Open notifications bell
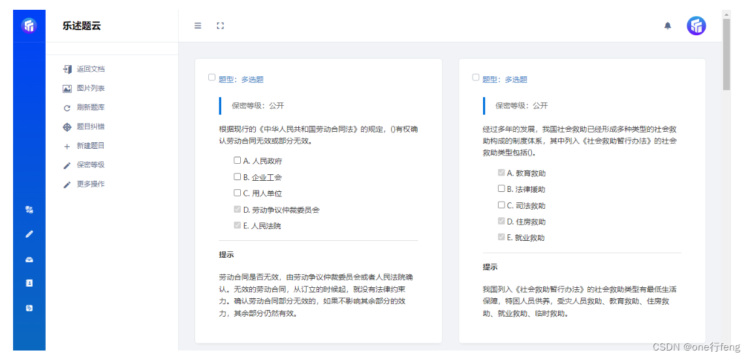The image size is (750, 359). tap(668, 26)
